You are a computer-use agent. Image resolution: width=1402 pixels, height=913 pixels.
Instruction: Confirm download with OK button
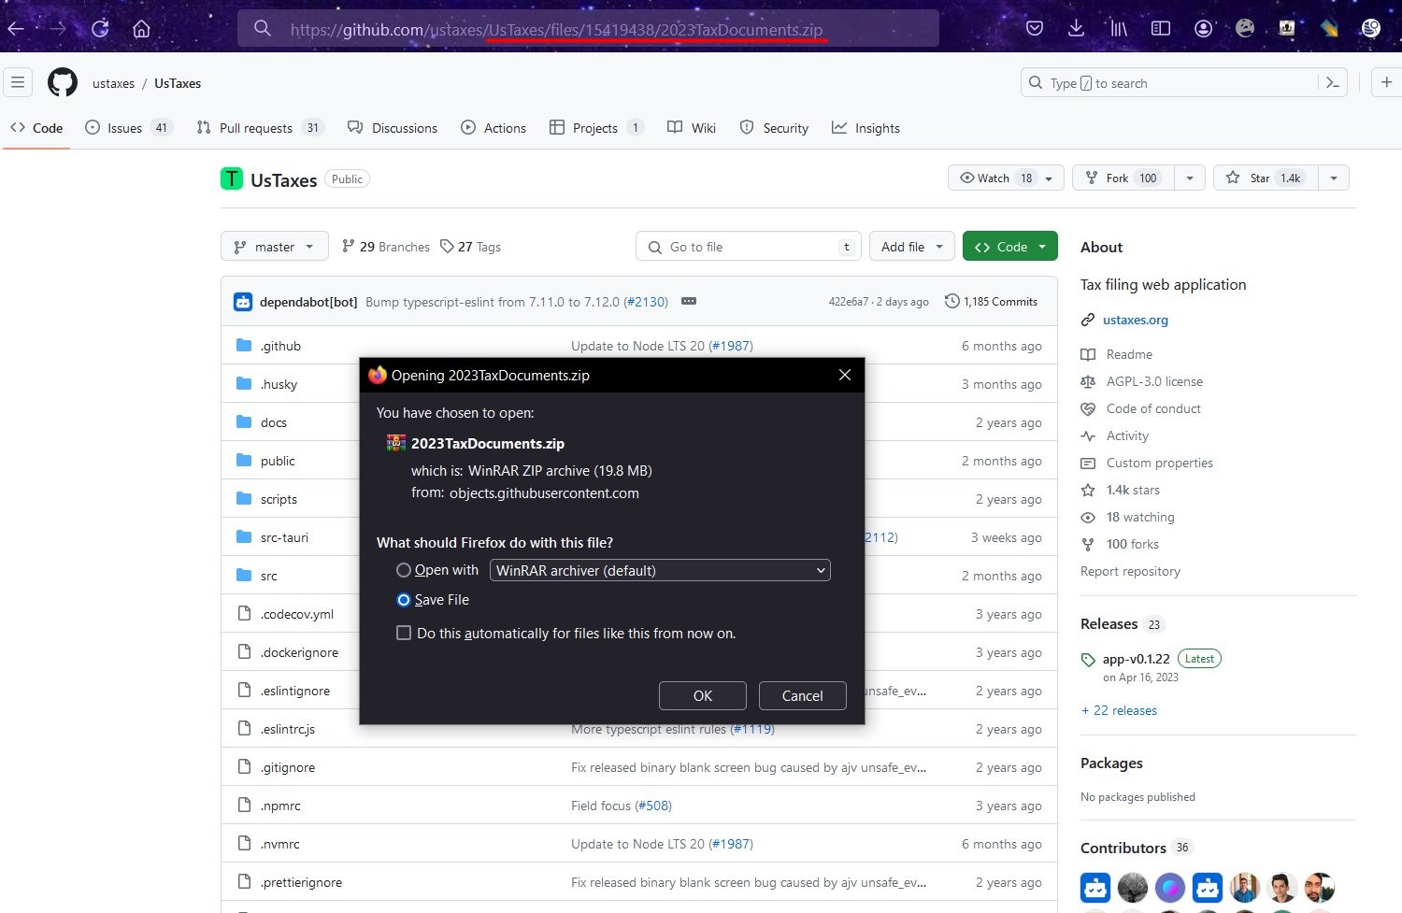[703, 695]
